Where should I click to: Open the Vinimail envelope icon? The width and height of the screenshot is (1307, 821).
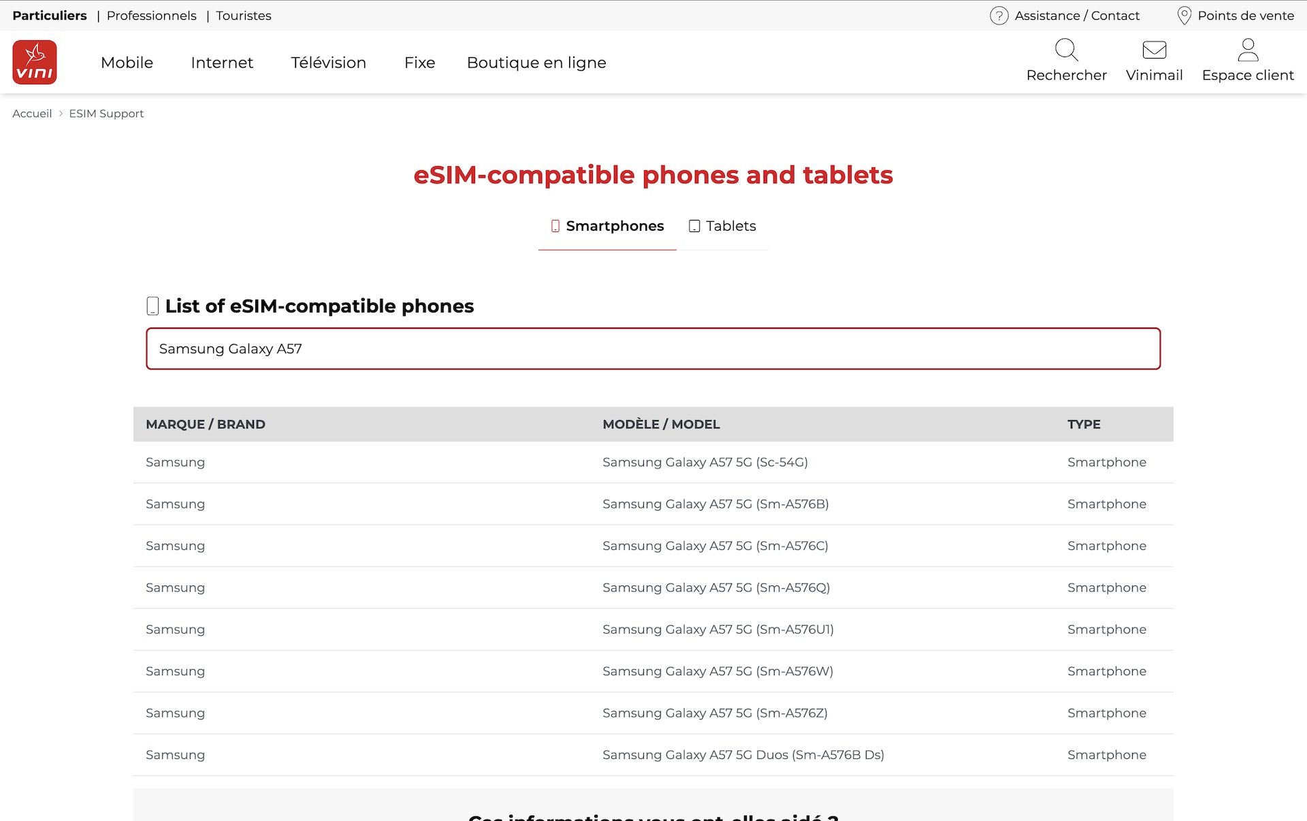1154,50
